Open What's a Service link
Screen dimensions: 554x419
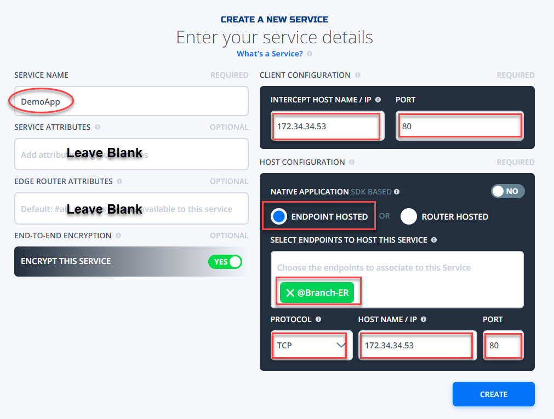[270, 54]
